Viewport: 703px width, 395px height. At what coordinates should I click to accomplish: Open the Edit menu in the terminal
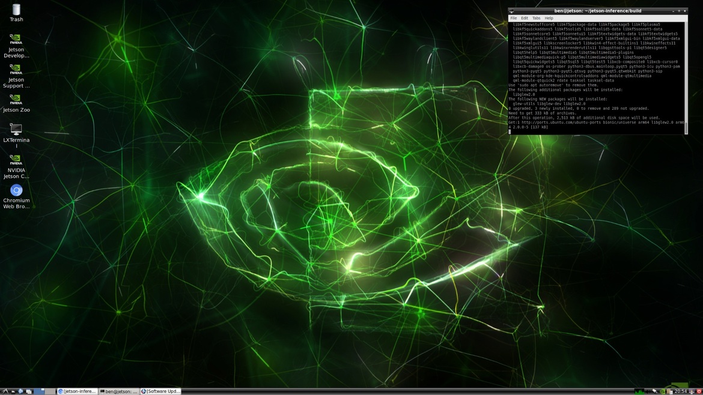(x=524, y=18)
